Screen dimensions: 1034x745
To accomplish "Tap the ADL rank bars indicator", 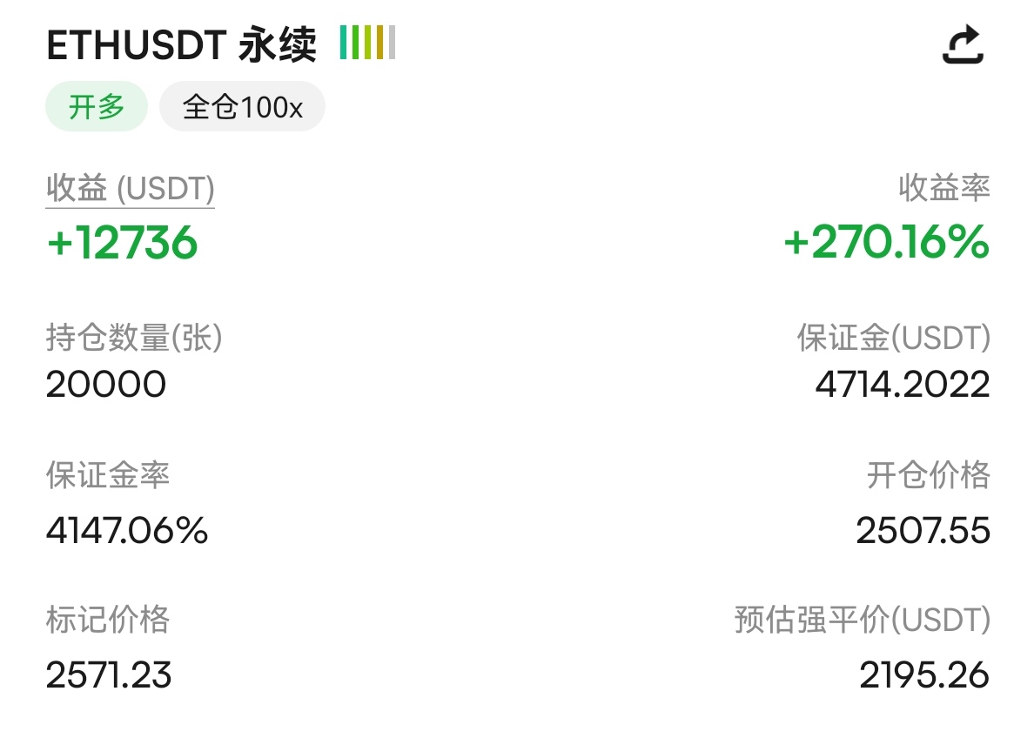I will (x=367, y=42).
